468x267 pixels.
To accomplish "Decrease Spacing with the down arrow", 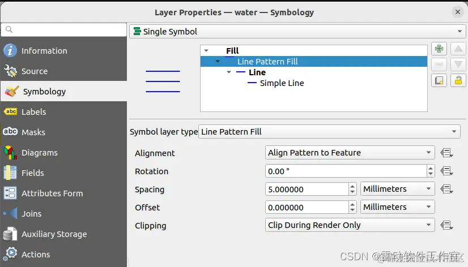I will pos(352,192).
